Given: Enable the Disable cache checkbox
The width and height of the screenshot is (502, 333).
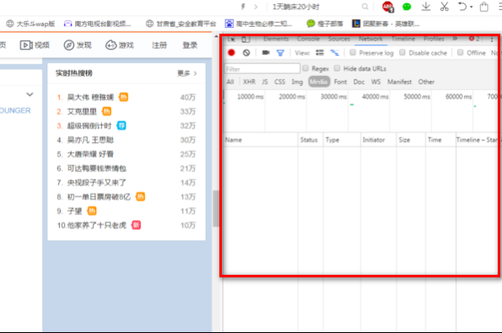Looking at the screenshot, I should tap(402, 52).
